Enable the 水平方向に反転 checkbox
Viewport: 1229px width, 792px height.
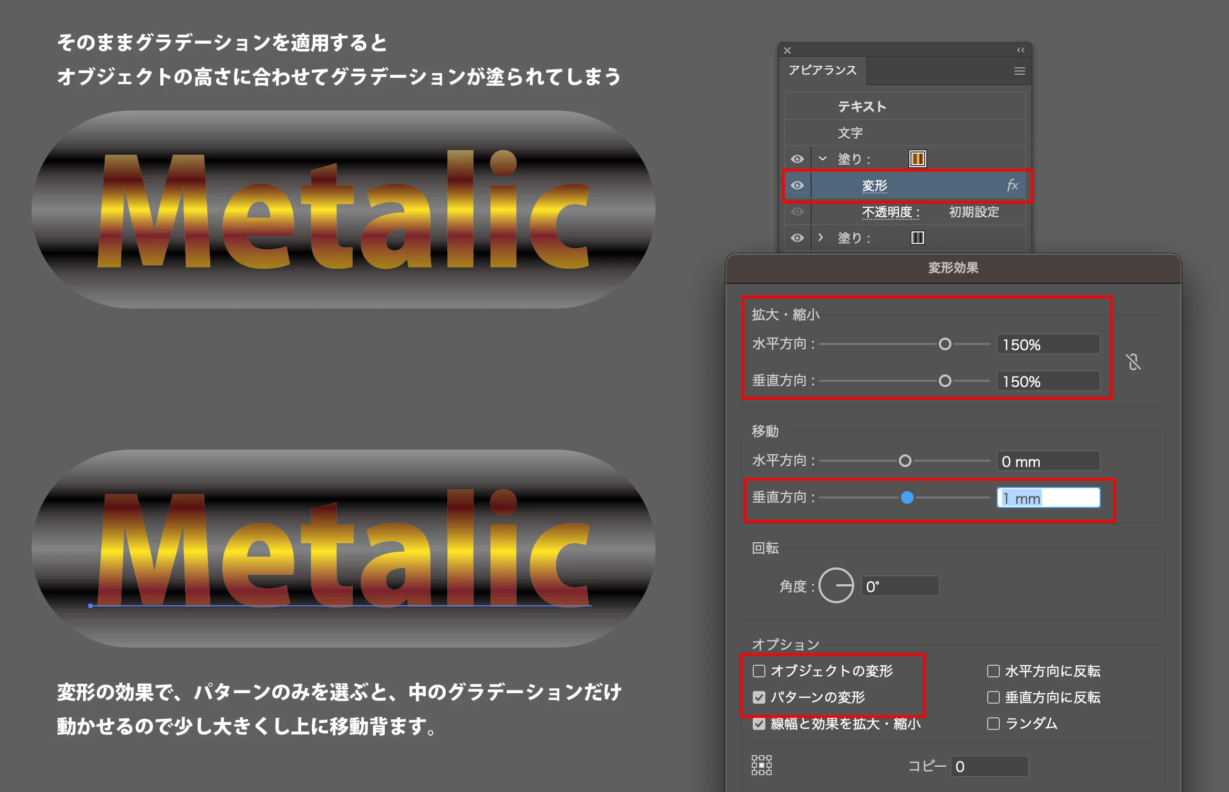pos(993,671)
